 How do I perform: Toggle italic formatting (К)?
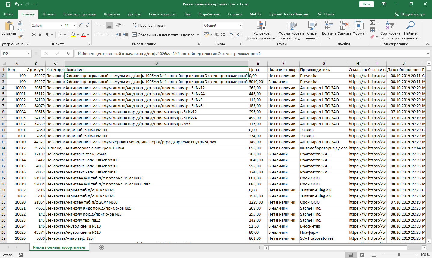40,35
